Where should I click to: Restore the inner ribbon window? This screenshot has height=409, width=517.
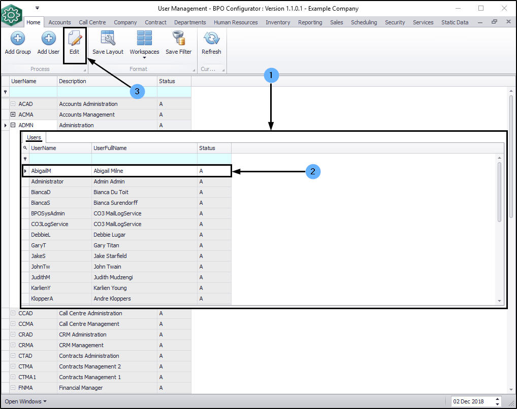(494, 22)
